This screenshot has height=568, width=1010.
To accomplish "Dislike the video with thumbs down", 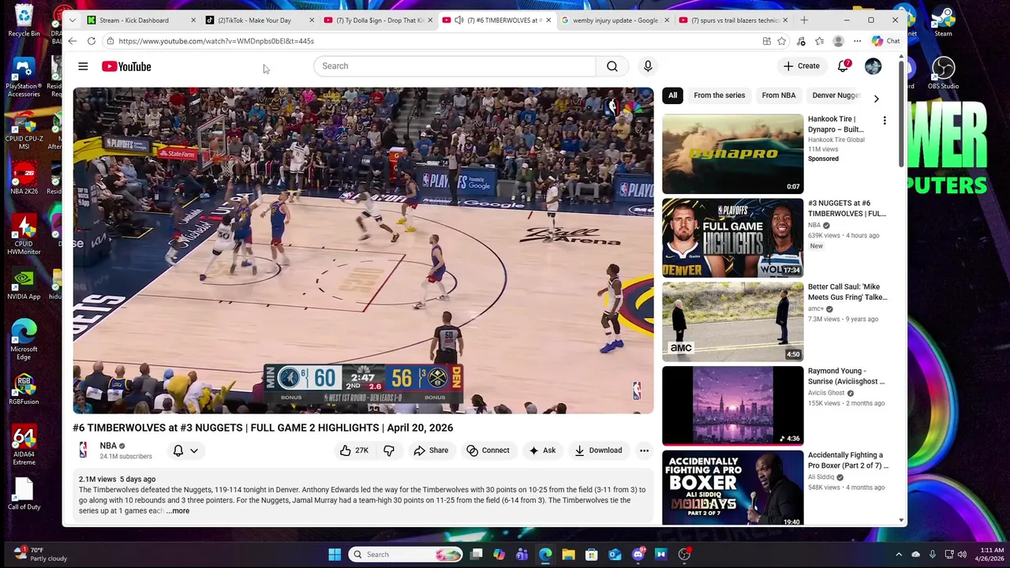I will tap(389, 450).
